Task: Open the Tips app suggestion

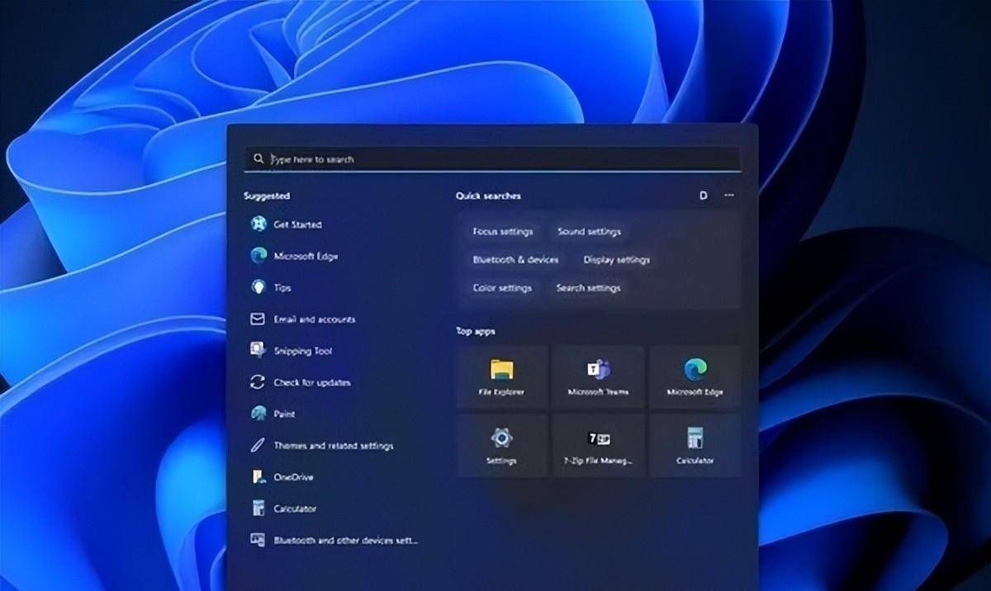Action: point(271,287)
